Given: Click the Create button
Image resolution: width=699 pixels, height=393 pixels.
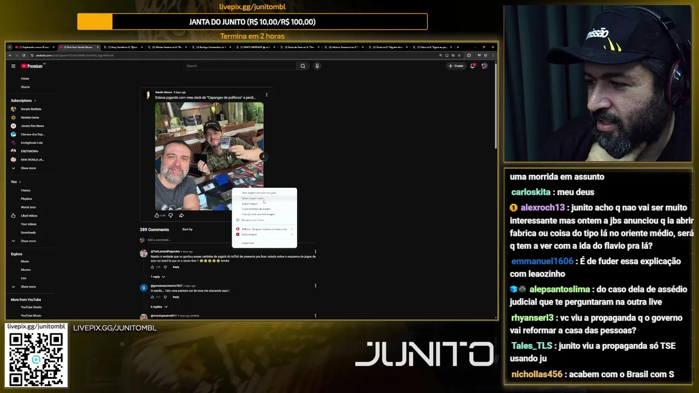Looking at the screenshot, I should pos(456,66).
